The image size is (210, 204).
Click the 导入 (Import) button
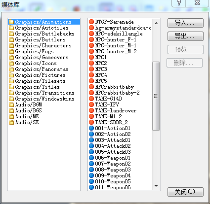pyautogui.click(x=185, y=23)
